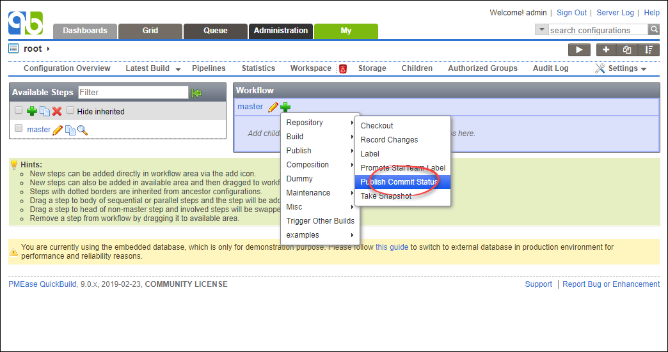Click green plus beside Workflow master

285,107
